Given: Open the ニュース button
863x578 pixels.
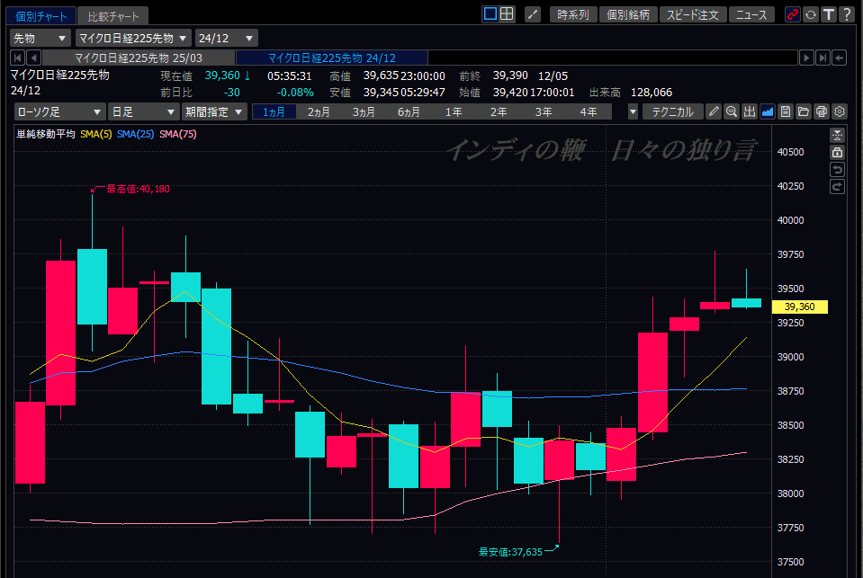Looking at the screenshot, I should click(x=751, y=14).
